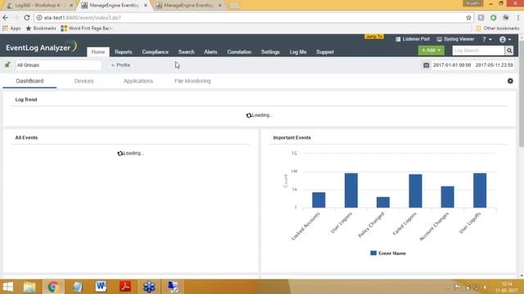This screenshot has width=524, height=294.
Task: Open the Search menu tab
Action: coord(186,52)
